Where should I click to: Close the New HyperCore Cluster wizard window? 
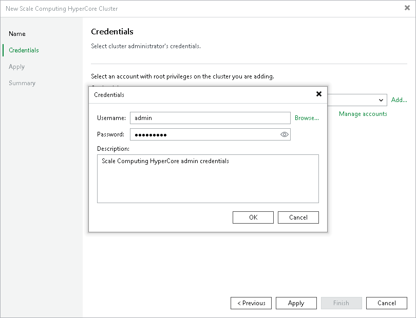coord(407,8)
